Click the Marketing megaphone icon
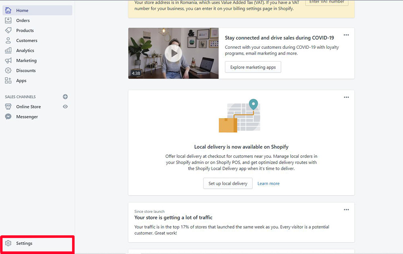 tap(8, 60)
